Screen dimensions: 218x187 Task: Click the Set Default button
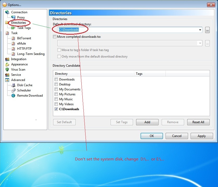64,122
